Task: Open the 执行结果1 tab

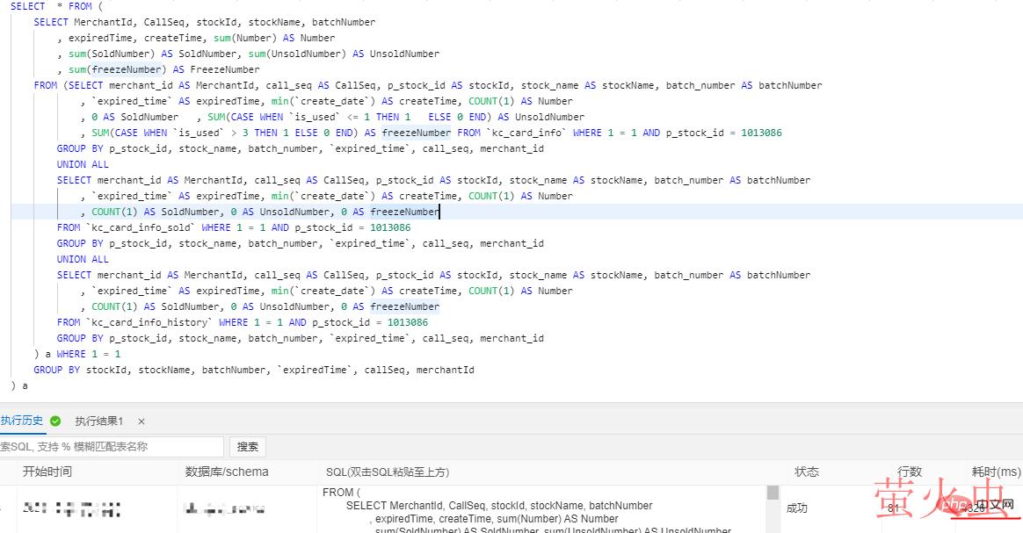Action: pos(99,421)
